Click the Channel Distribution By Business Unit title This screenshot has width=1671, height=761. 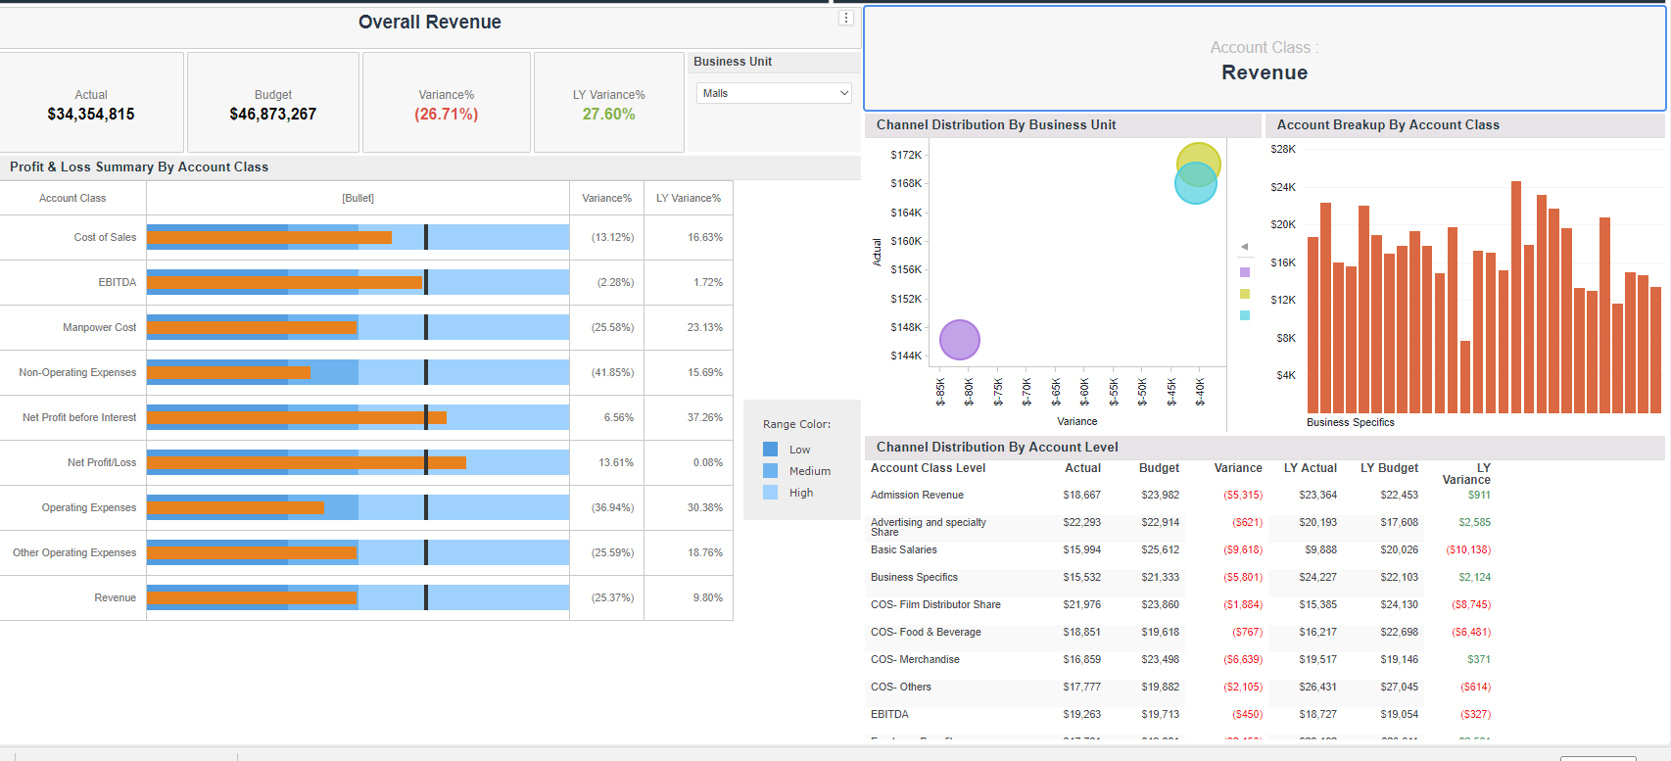[x=996, y=124]
